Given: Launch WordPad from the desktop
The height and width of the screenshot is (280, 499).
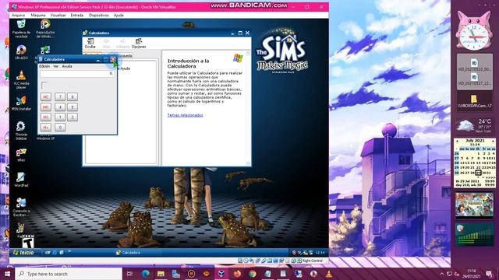Looking at the screenshot, I should [21, 180].
